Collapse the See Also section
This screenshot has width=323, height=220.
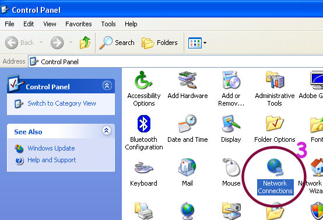click(x=107, y=131)
